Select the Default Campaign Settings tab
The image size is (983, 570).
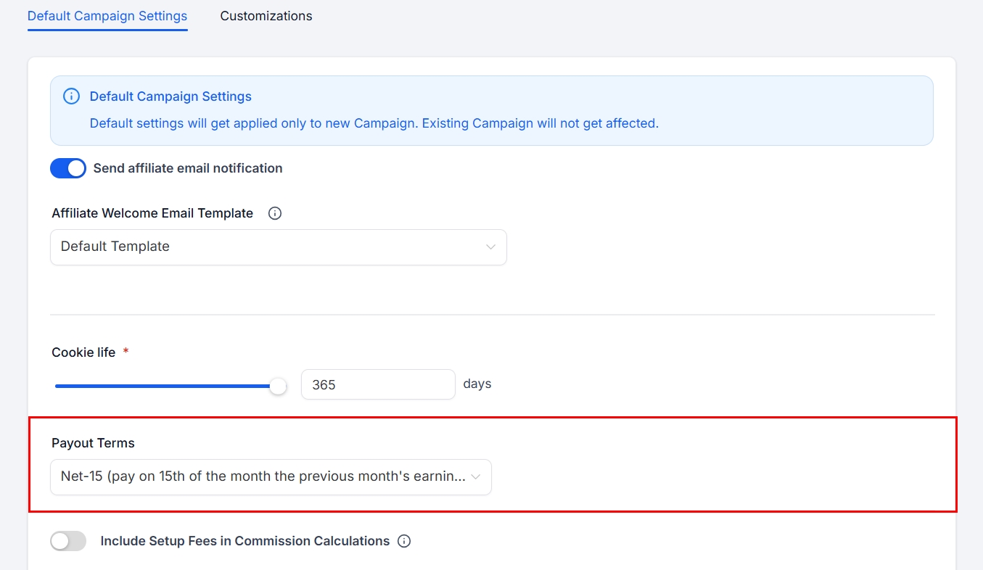click(x=107, y=16)
